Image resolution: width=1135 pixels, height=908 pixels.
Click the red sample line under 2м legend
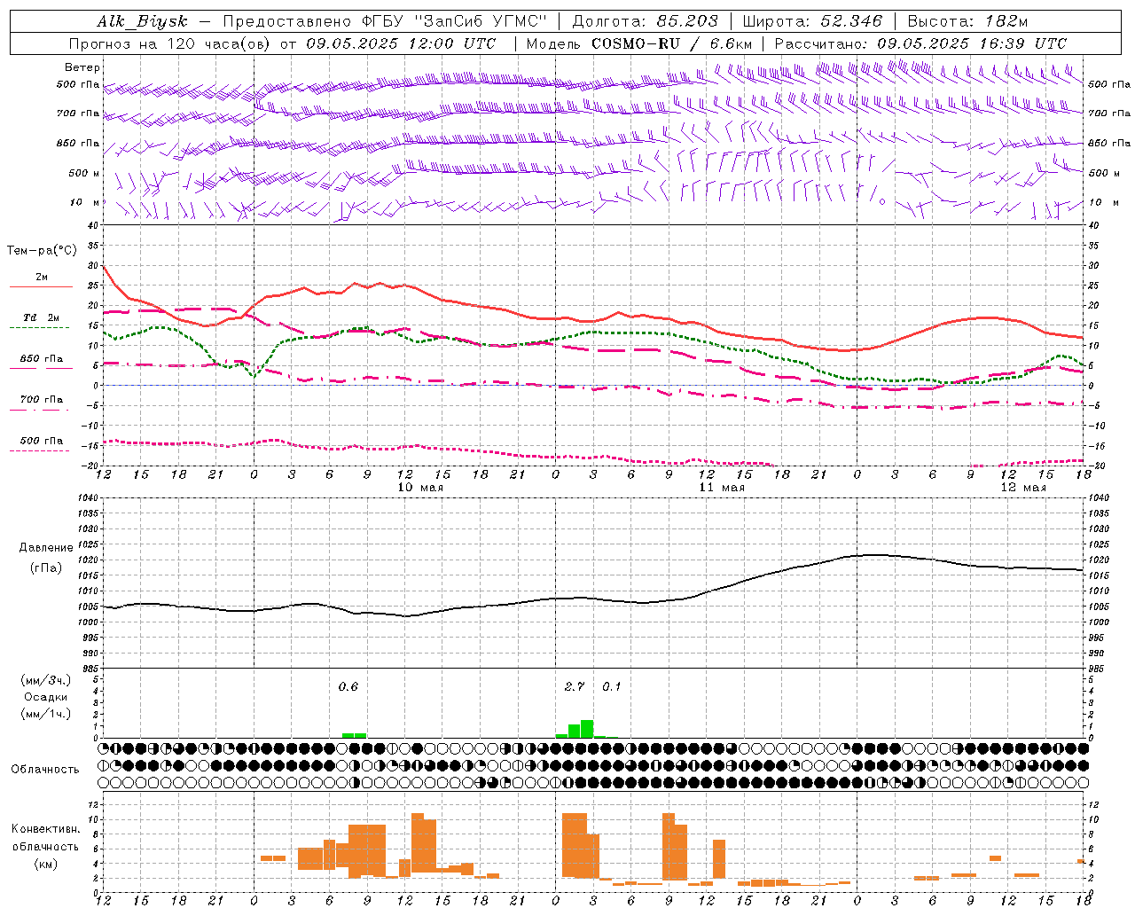[x=41, y=286]
